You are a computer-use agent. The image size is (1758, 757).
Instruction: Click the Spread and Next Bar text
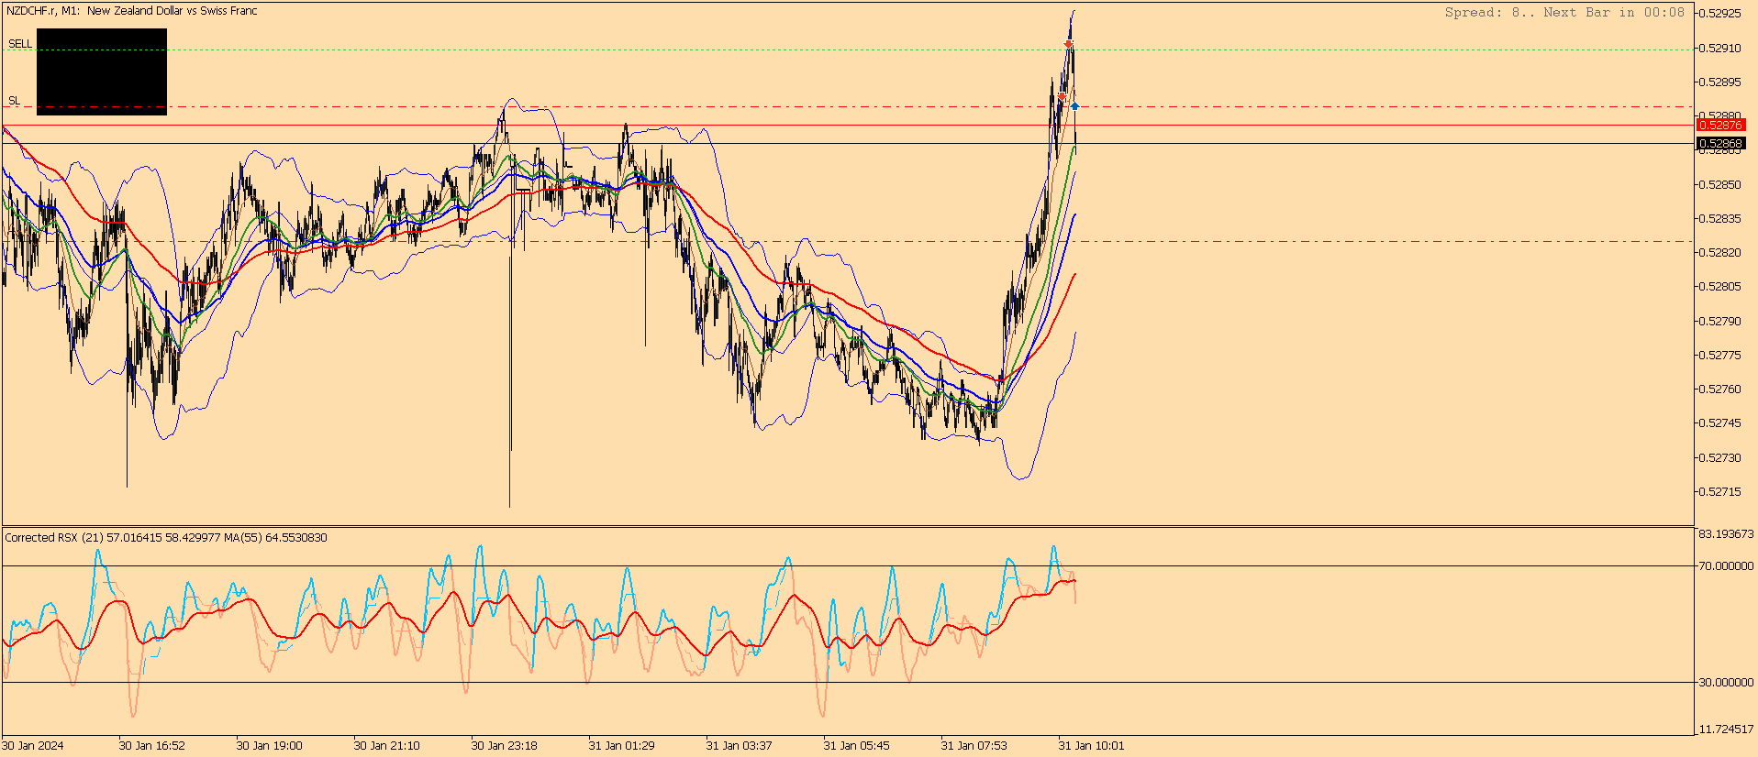(1564, 12)
